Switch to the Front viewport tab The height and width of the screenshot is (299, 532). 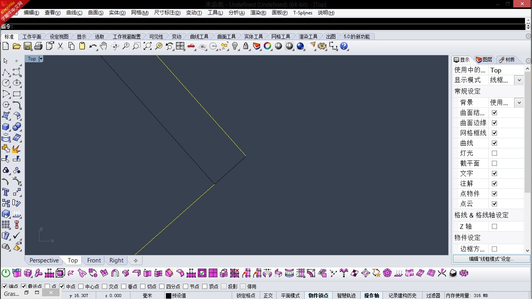pyautogui.click(x=94, y=260)
